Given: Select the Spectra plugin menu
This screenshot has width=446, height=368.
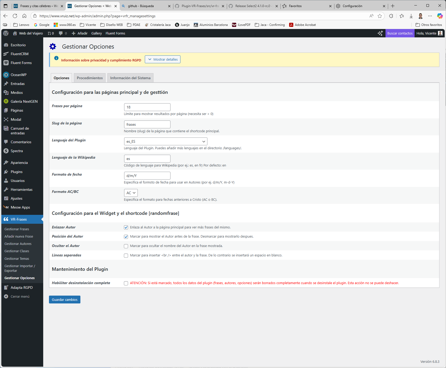Looking at the screenshot, I should click(17, 151).
